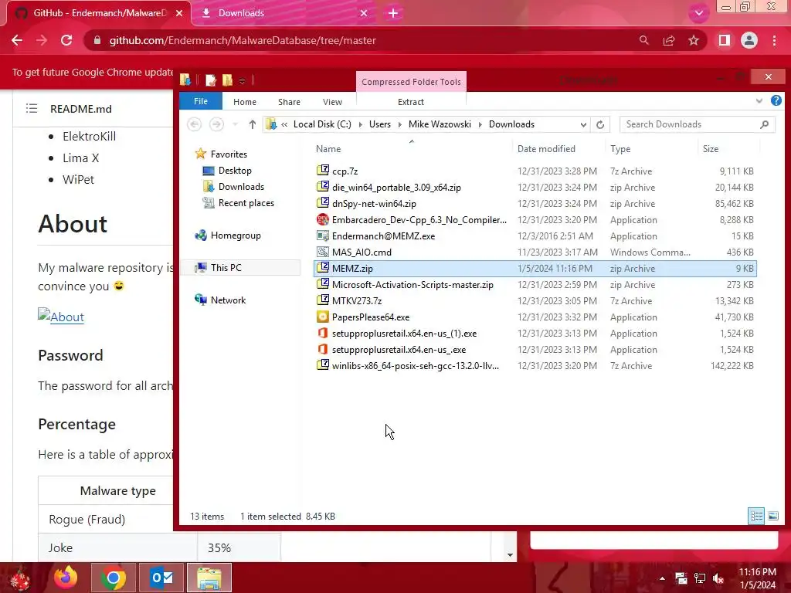The height and width of the screenshot is (593, 791).
Task: Click Properties icon in quick access toolbar
Action: pos(211,80)
